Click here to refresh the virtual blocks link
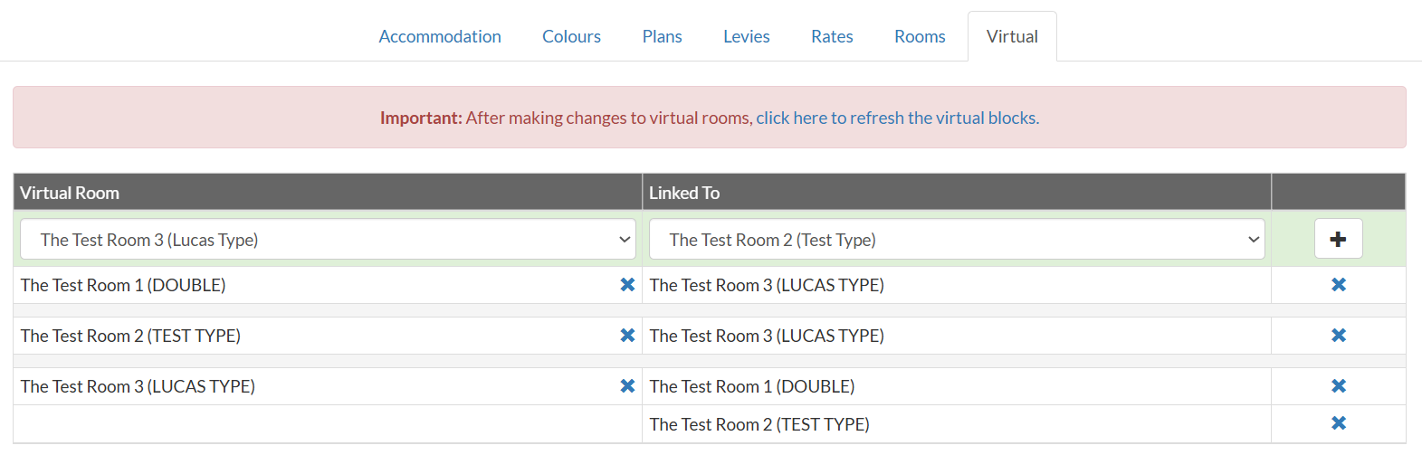Screen dimensions: 1422x455 click(x=898, y=118)
